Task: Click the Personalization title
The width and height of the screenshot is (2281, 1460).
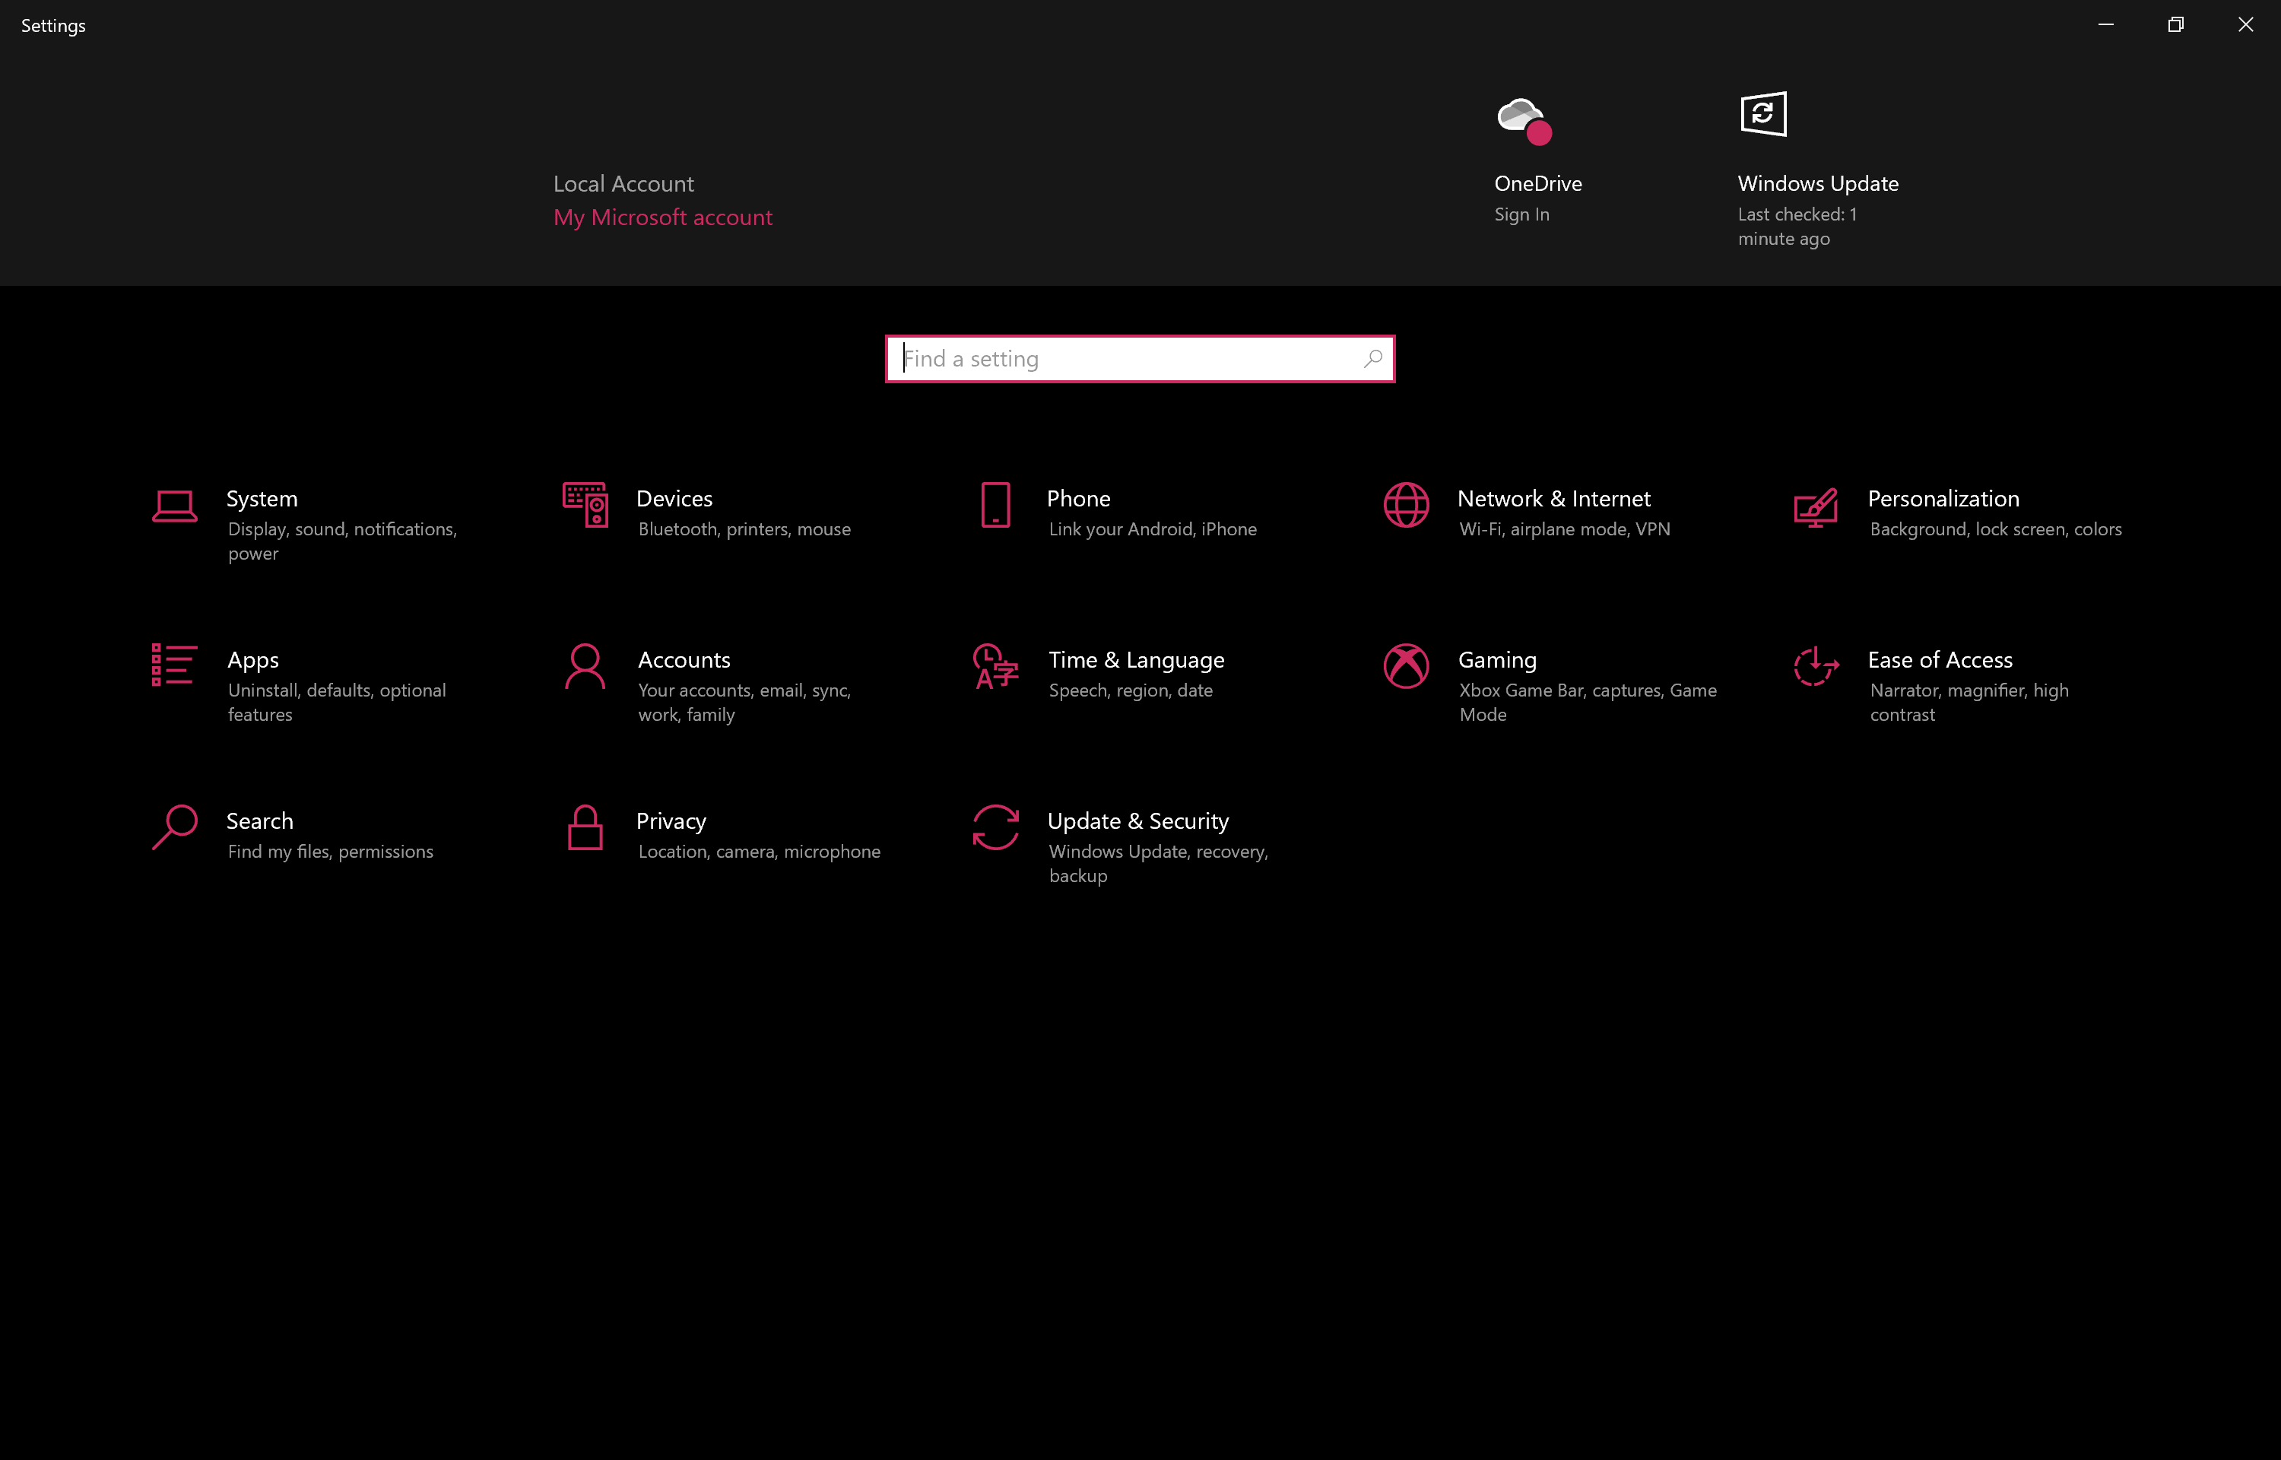Action: pos(1943,499)
